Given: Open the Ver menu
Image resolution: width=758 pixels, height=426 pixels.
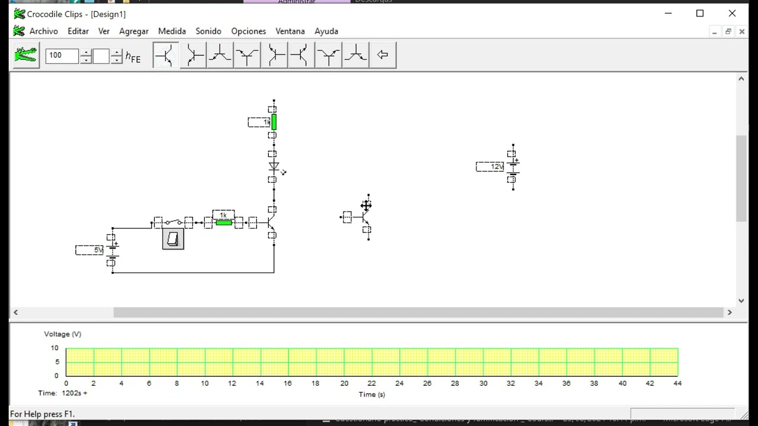Looking at the screenshot, I should (x=104, y=31).
